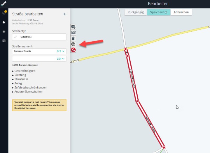The width and height of the screenshot is (210, 153).
Task: Click the HERE logo
Action: 4,3
